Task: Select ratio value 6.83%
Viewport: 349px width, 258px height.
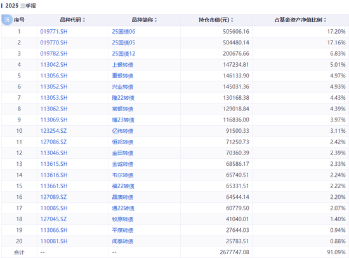Action: tap(338, 54)
